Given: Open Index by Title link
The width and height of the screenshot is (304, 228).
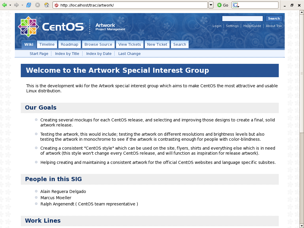Looking at the screenshot, I should [x=67, y=54].
